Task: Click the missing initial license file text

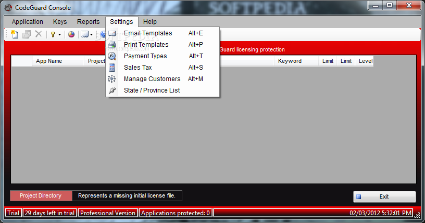Action: [x=127, y=195]
